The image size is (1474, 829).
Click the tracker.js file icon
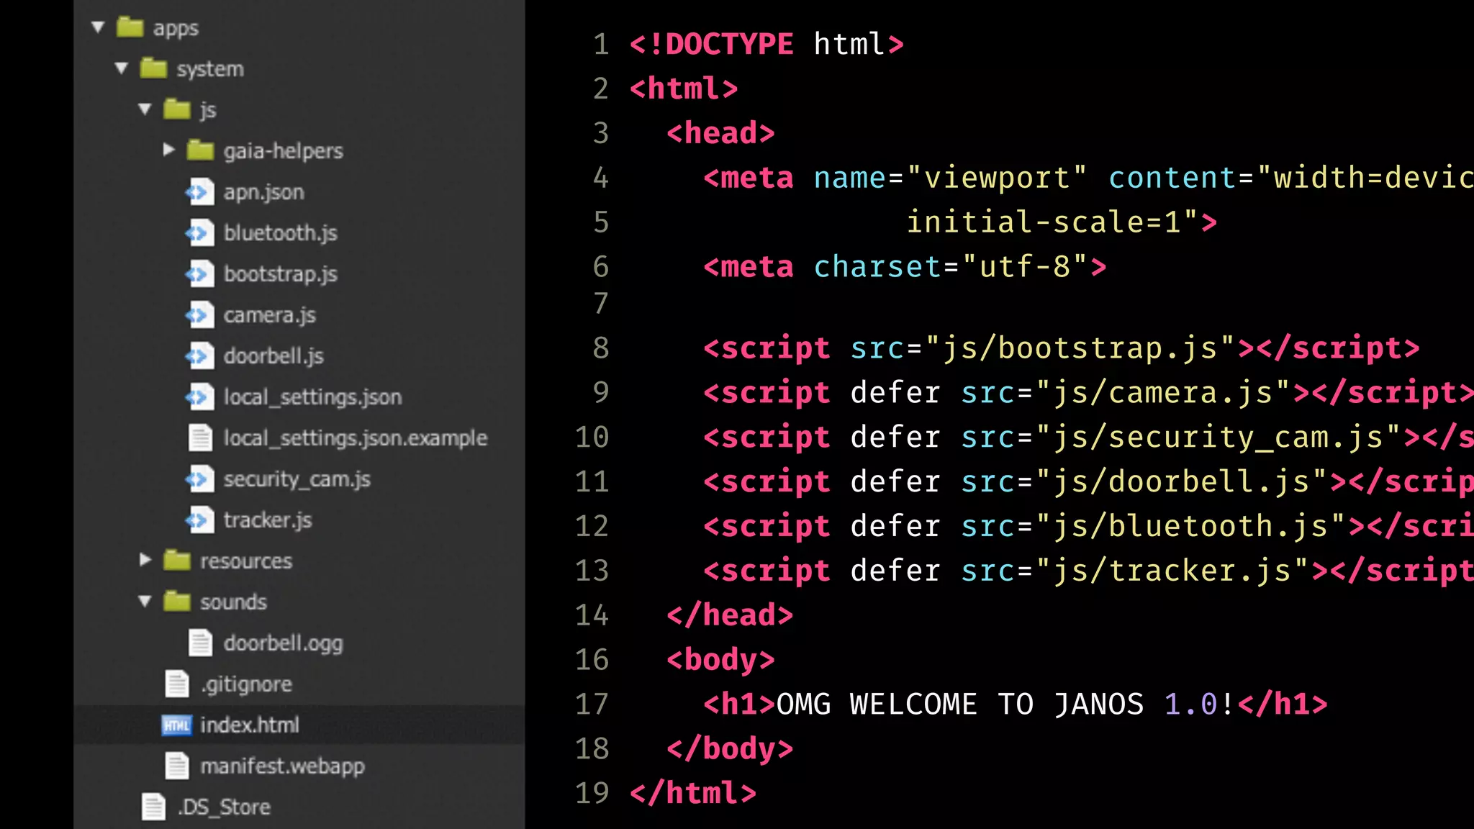click(x=199, y=520)
